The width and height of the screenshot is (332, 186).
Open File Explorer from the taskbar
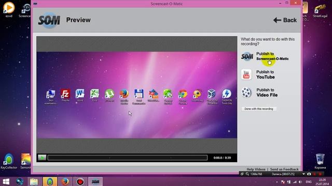pyautogui.click(x=34, y=181)
